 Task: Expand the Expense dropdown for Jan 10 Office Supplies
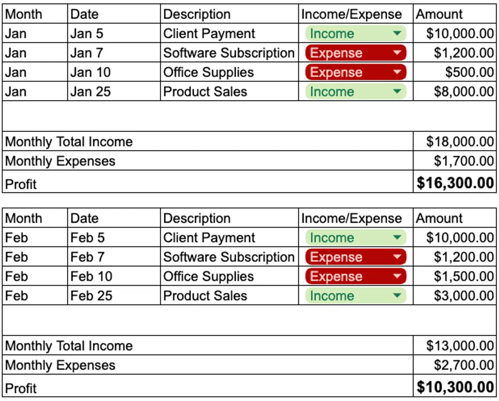[356, 72]
